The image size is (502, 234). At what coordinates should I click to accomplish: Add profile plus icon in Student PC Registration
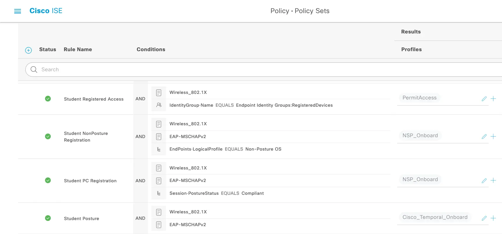pyautogui.click(x=493, y=181)
